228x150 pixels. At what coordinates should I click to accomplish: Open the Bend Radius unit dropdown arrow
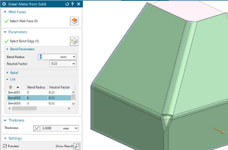(x=74, y=57)
